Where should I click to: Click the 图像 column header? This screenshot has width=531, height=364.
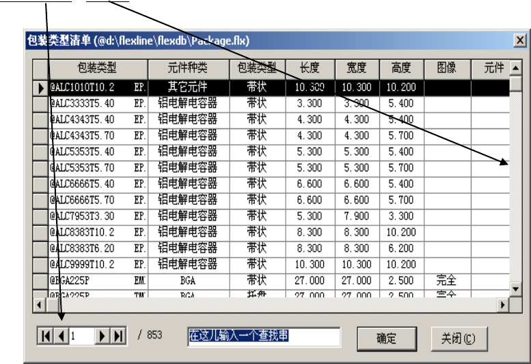pos(448,69)
